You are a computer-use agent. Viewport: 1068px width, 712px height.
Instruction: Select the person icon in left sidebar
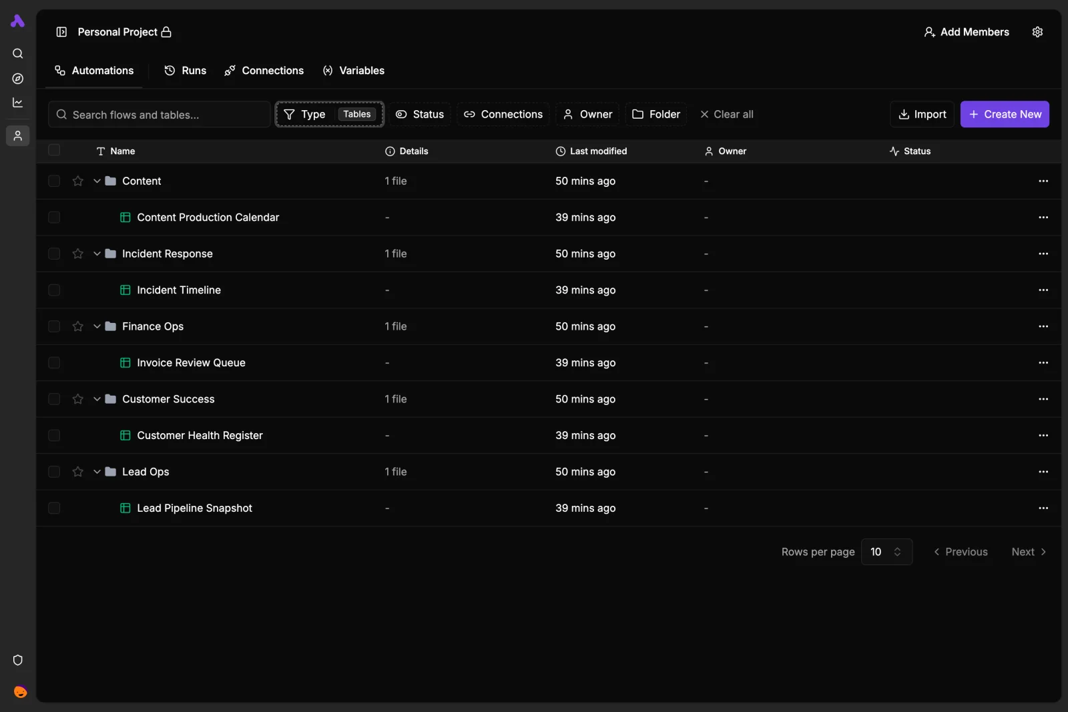coord(18,135)
